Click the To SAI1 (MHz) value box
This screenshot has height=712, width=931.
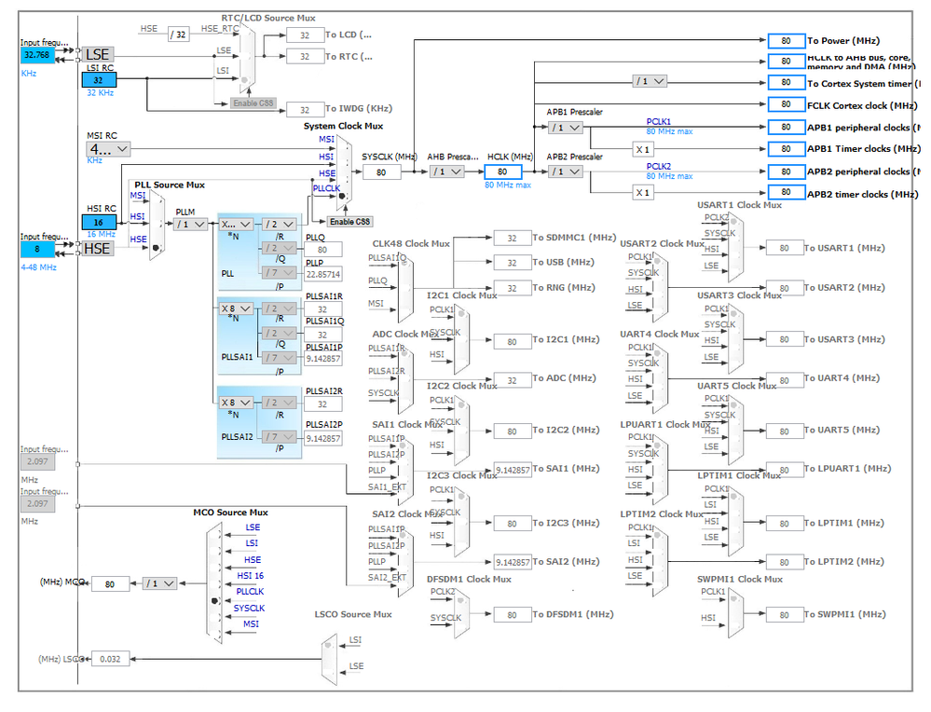512,470
